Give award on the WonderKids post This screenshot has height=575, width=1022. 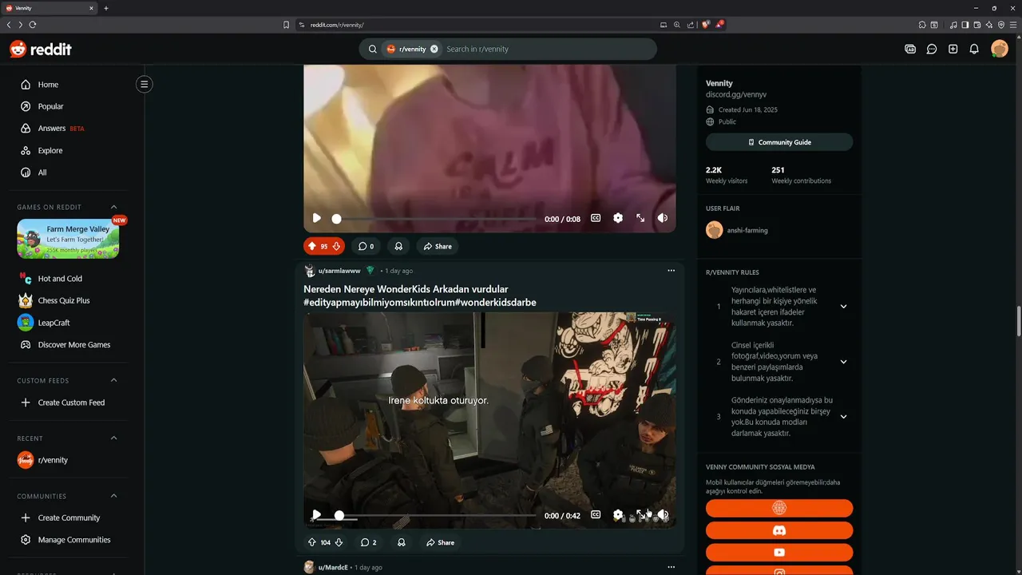pos(401,542)
